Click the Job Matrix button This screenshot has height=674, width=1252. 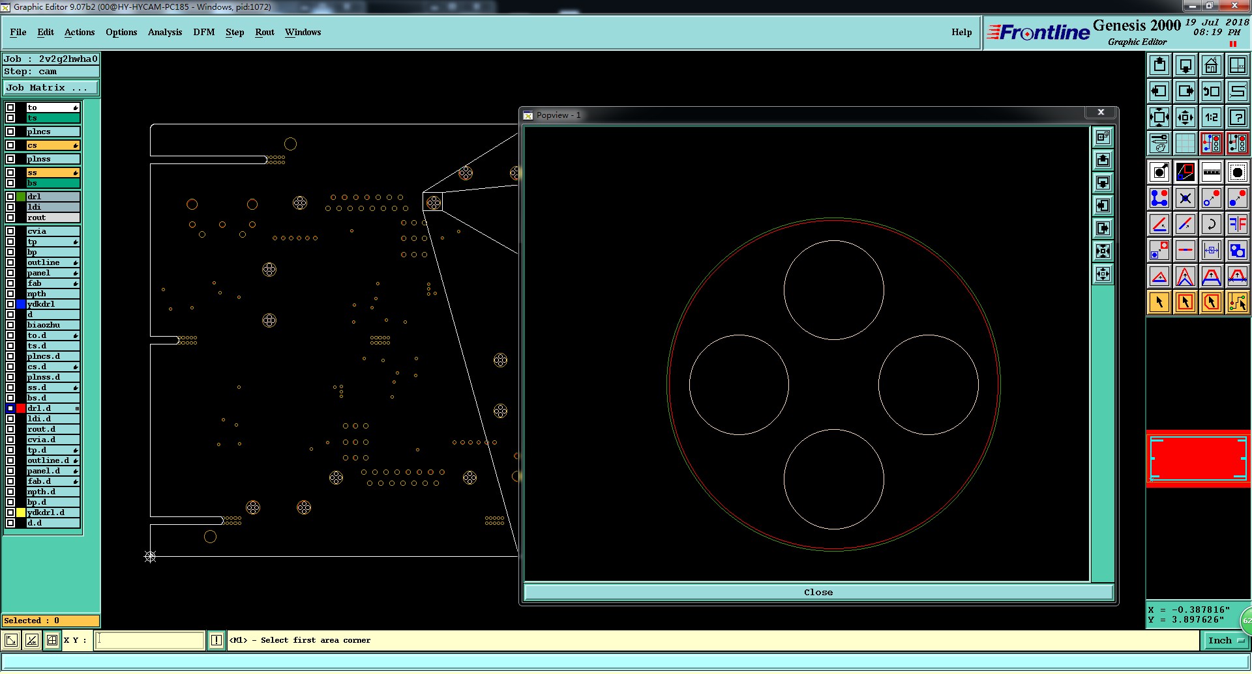click(x=52, y=87)
